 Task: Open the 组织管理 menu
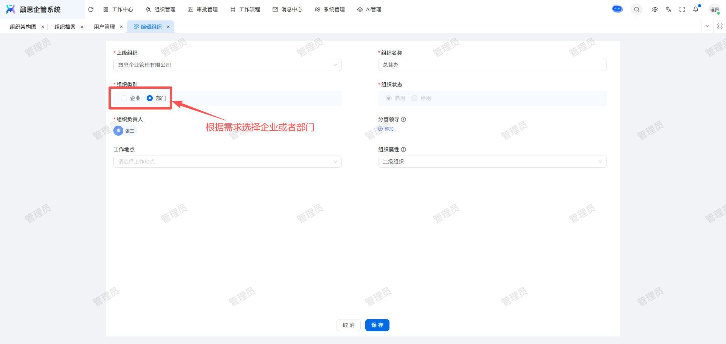(x=161, y=9)
